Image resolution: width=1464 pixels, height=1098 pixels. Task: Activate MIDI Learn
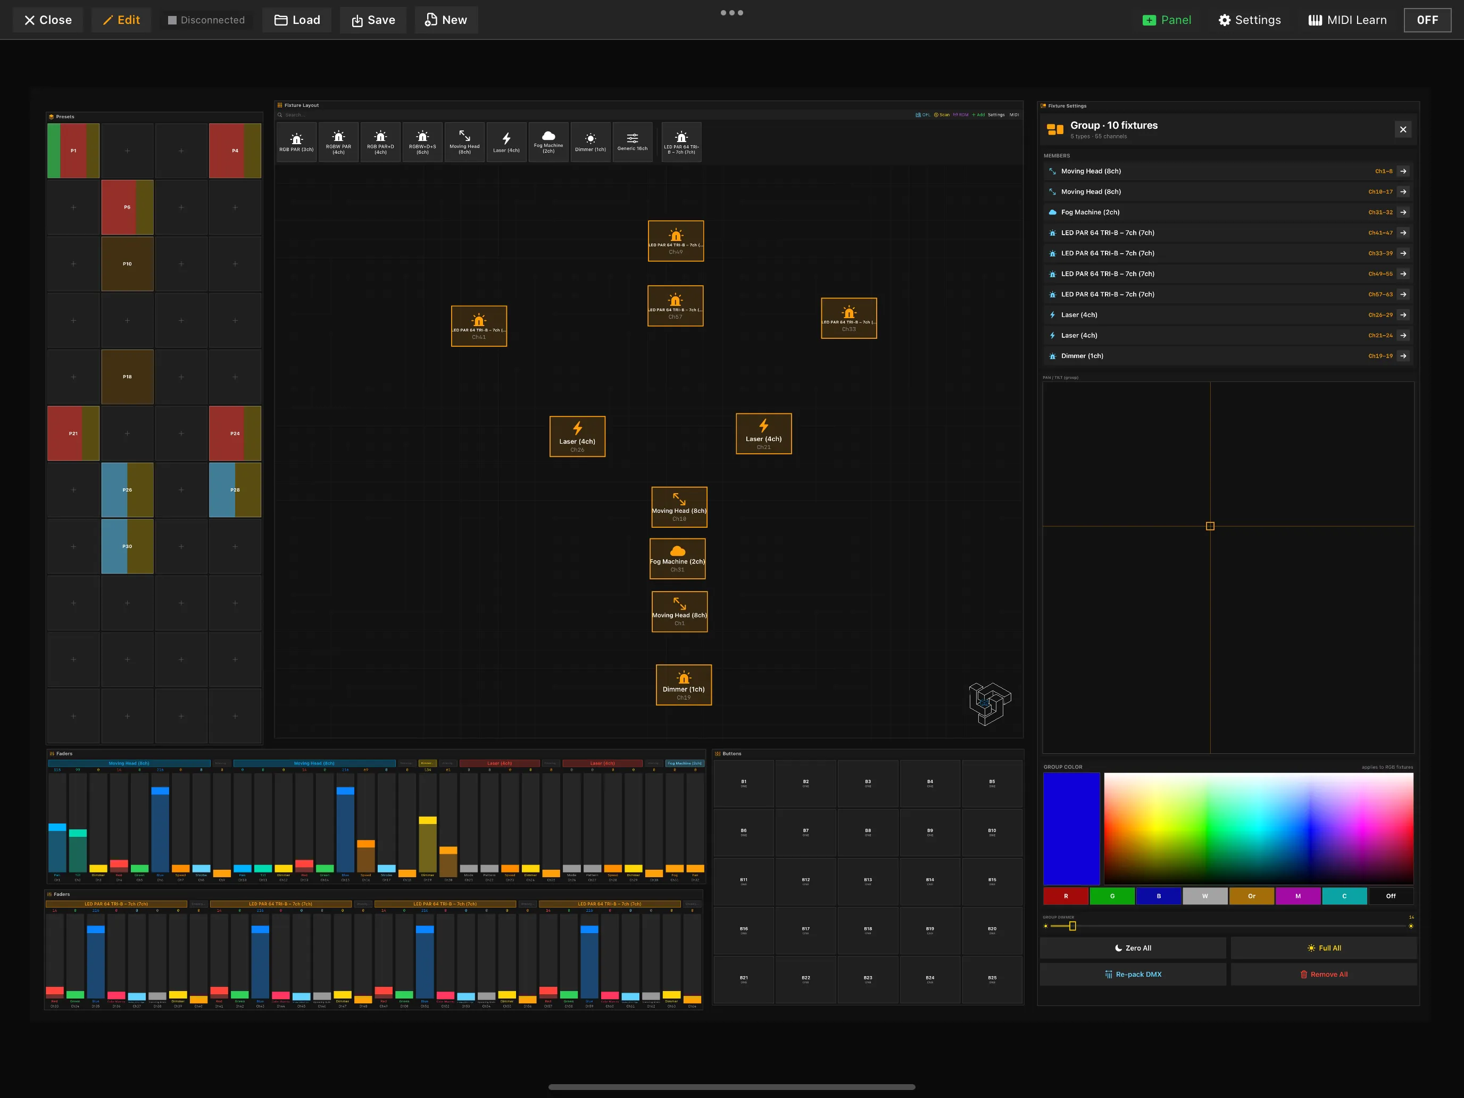pos(1347,20)
